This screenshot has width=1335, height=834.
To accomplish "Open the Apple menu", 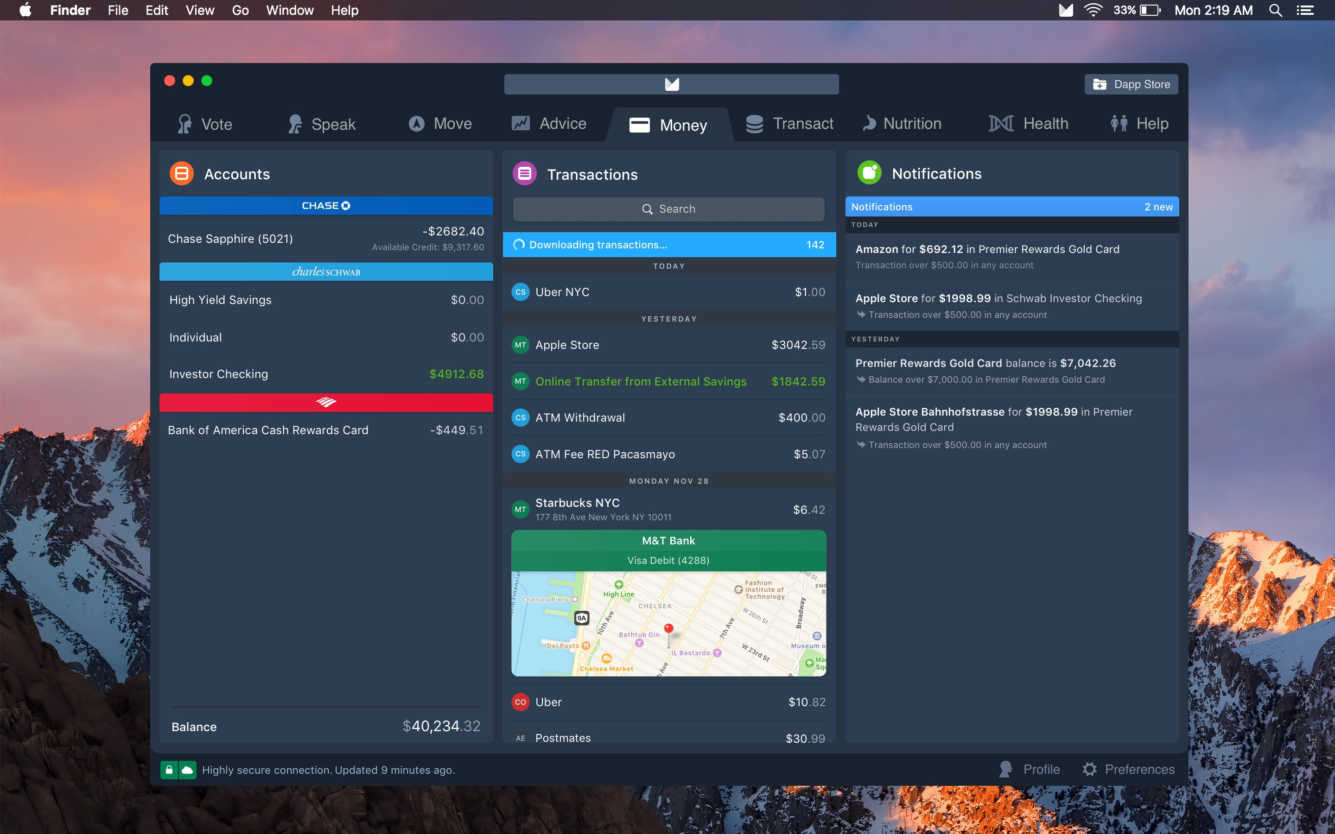I will (25, 10).
